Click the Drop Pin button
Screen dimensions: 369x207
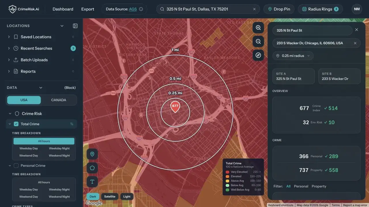coord(279,9)
